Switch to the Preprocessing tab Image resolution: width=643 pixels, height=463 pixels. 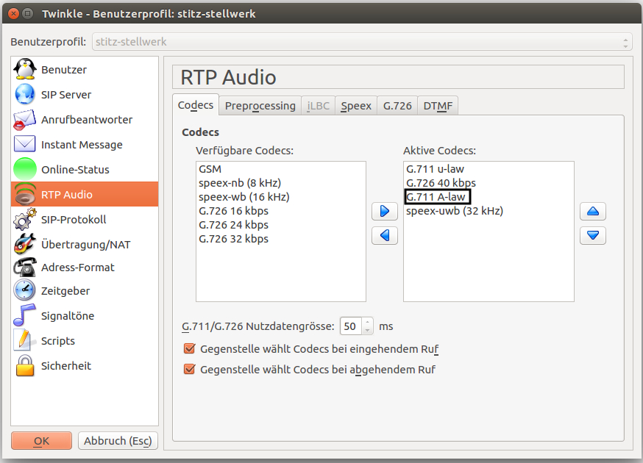coord(260,106)
